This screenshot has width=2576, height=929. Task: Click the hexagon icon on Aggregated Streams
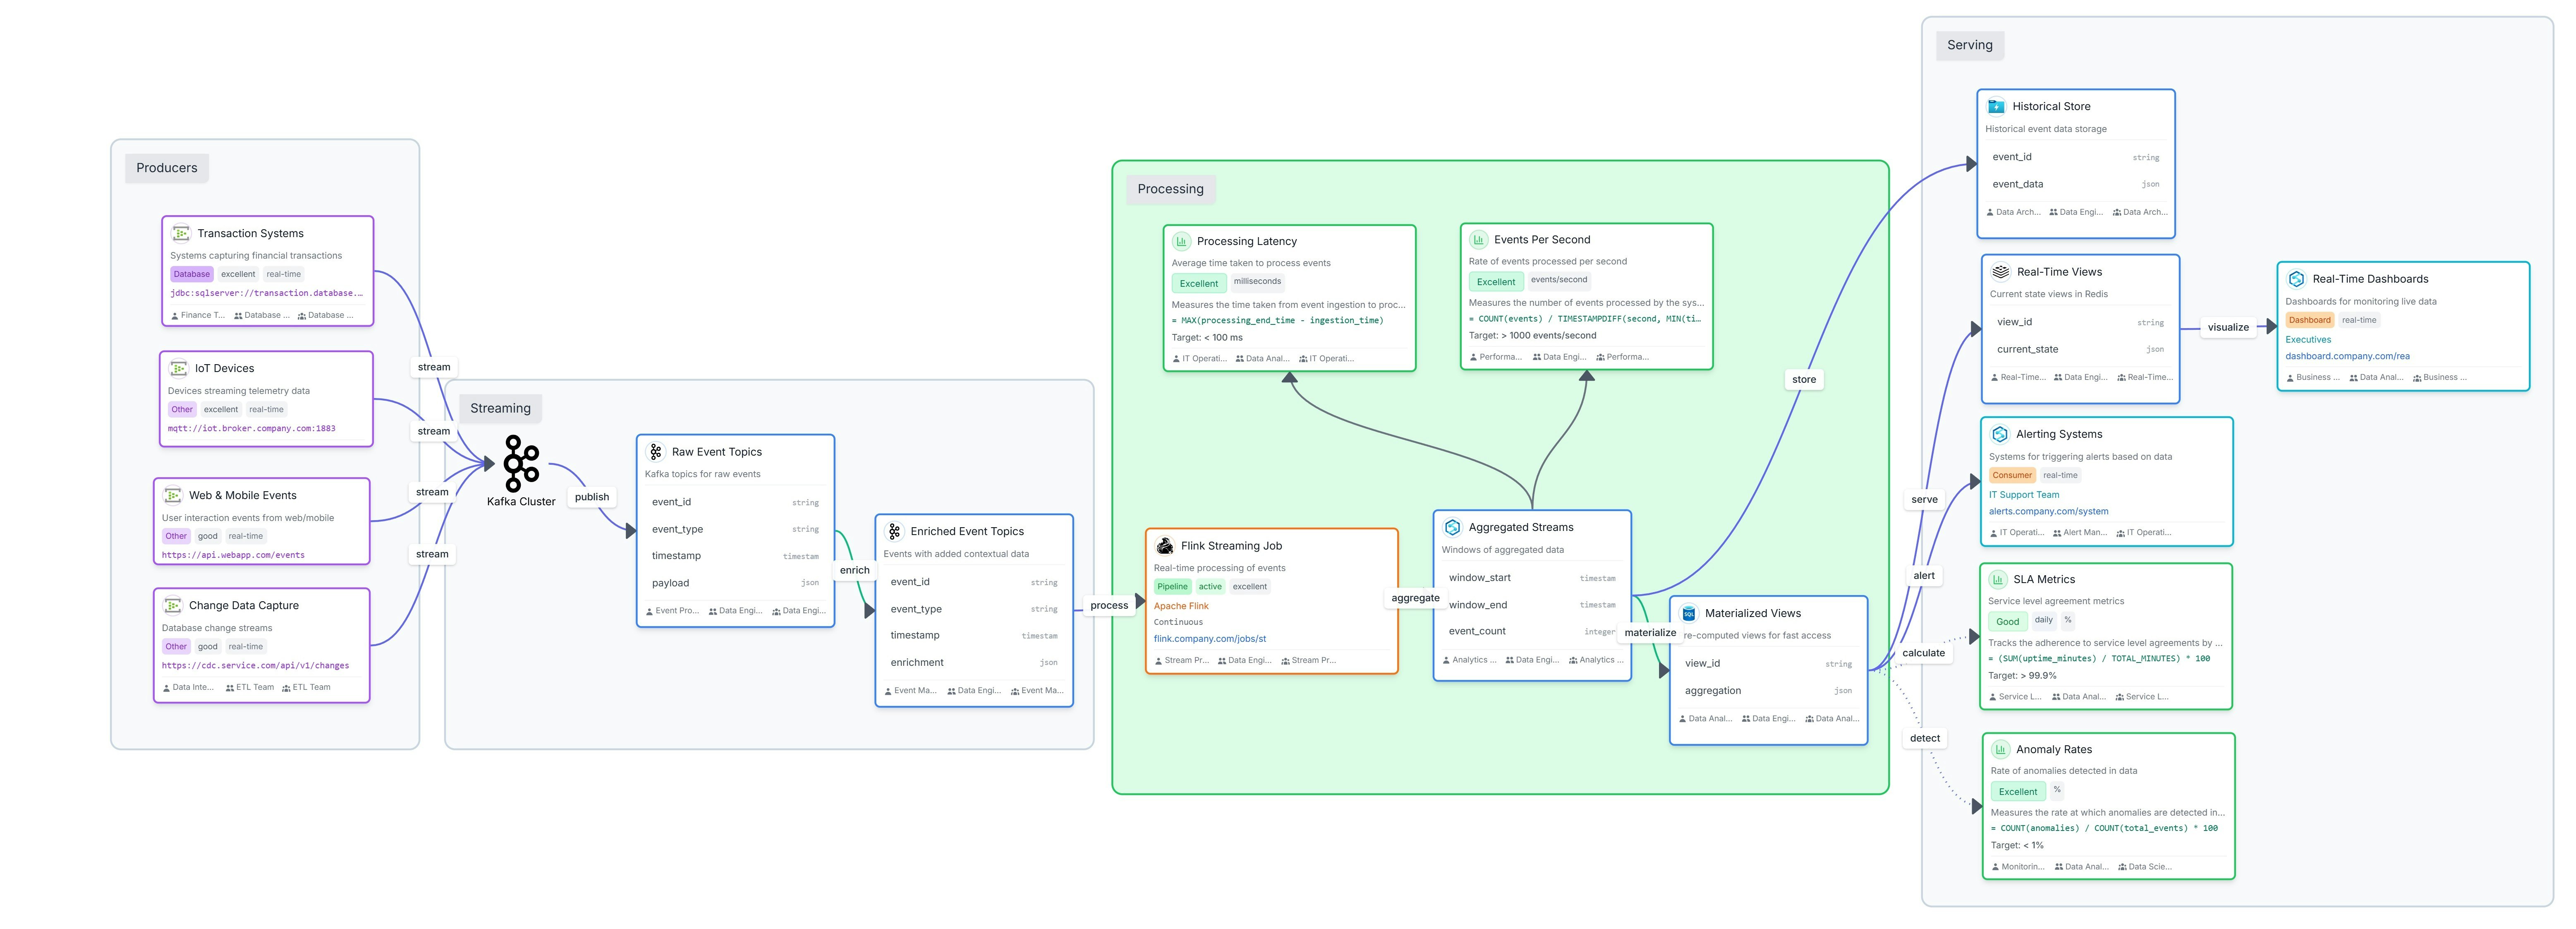[x=1453, y=527]
